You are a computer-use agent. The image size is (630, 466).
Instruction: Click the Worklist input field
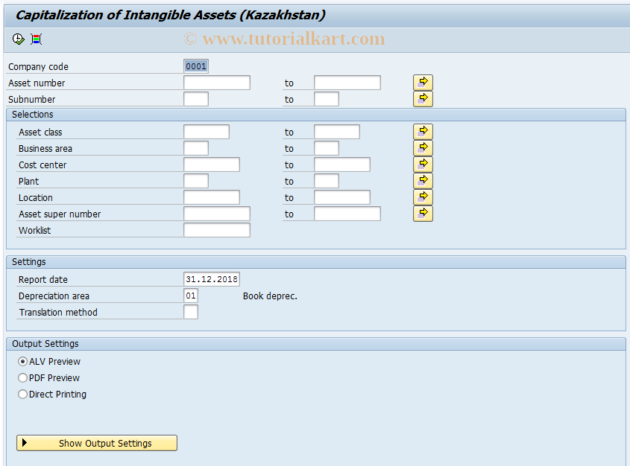tap(217, 231)
